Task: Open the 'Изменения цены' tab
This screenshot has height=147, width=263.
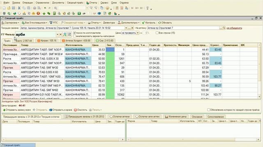Action: point(175,117)
